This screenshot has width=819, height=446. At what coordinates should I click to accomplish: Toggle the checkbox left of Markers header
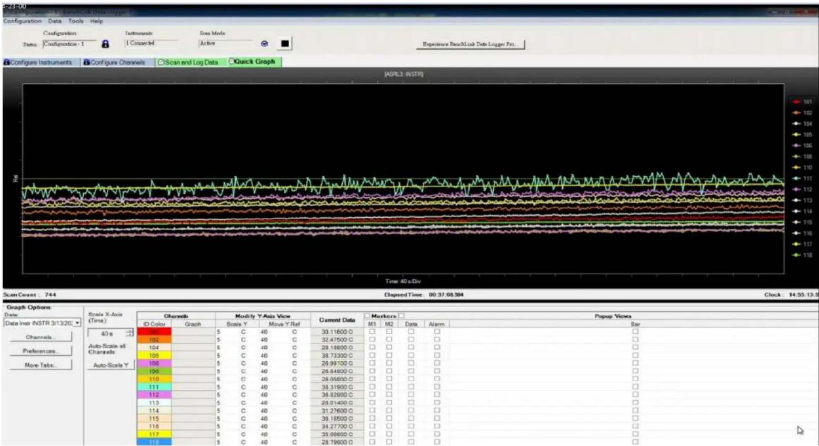pyautogui.click(x=367, y=316)
